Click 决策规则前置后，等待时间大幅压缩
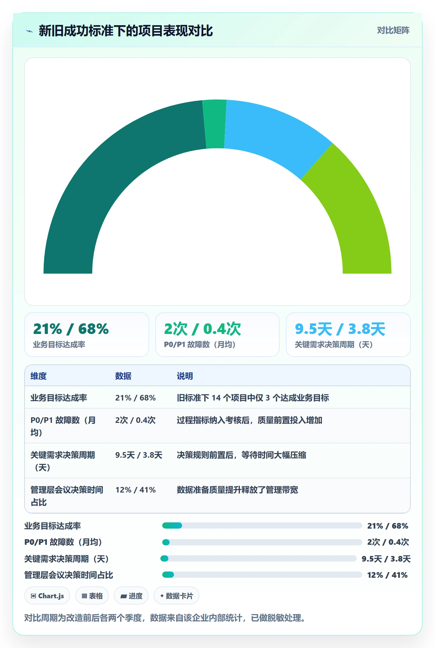The width and height of the screenshot is (435, 648). [241, 455]
